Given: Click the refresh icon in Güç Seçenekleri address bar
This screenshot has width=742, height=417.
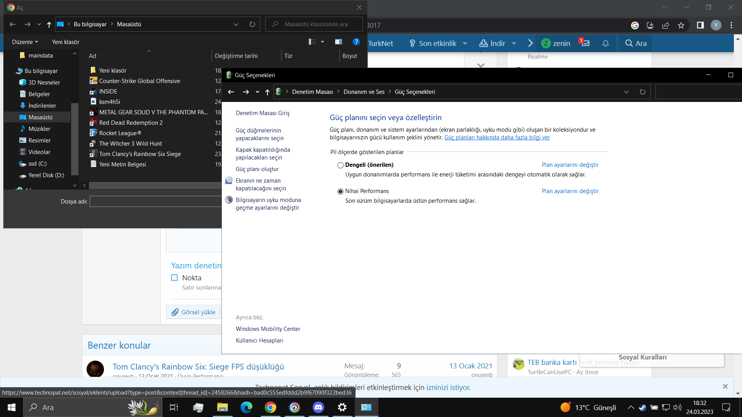Looking at the screenshot, I should tap(642, 92).
